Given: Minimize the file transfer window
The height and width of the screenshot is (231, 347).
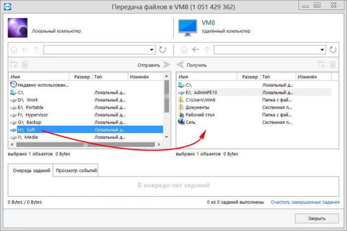Looking at the screenshot, I should pyautogui.click(x=306, y=5).
